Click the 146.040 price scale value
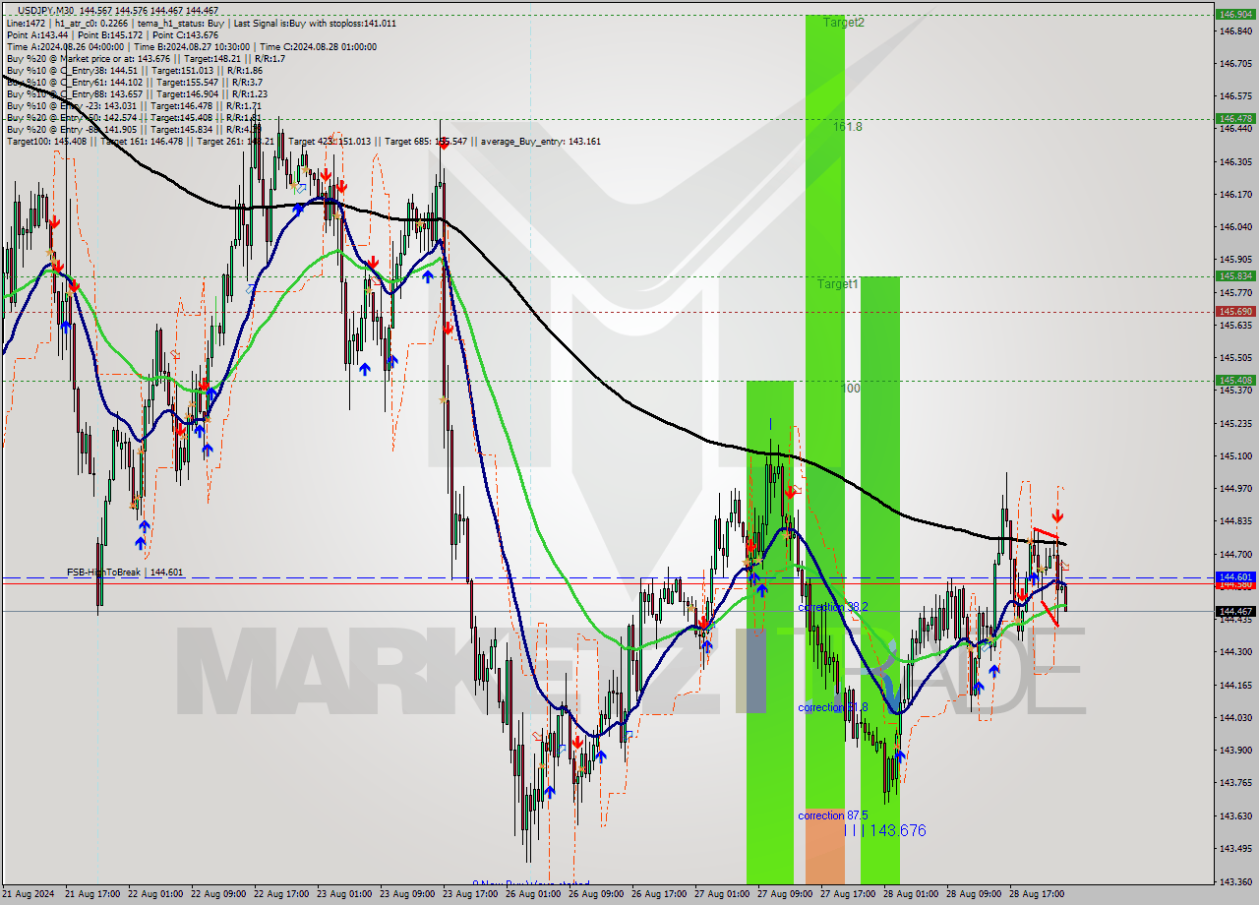1259x905 pixels. [1235, 226]
